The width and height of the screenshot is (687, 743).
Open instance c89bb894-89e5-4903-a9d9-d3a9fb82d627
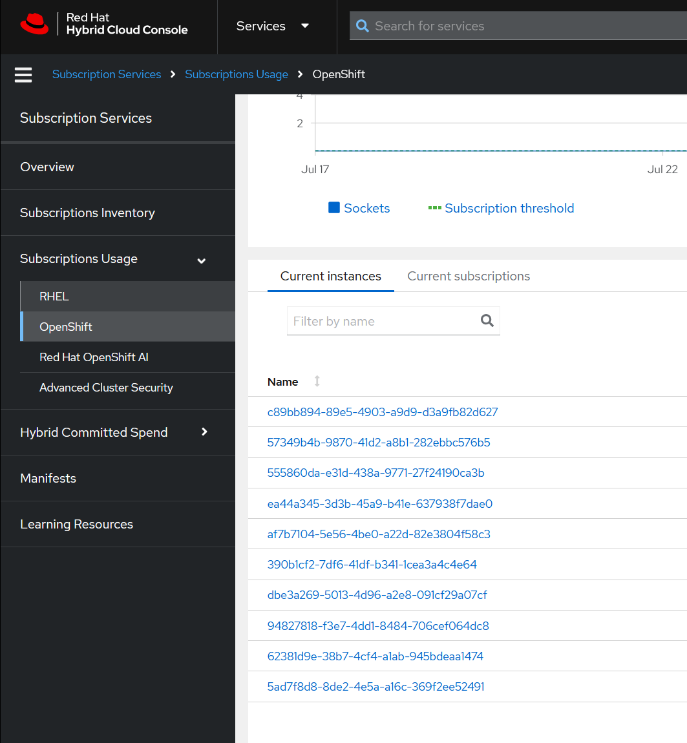pos(383,412)
